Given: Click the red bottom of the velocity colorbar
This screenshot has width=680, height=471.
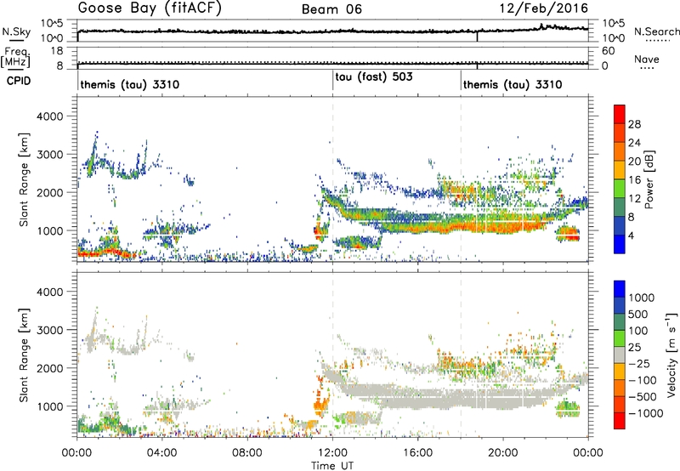Looking at the screenshot, I should pos(620,422).
